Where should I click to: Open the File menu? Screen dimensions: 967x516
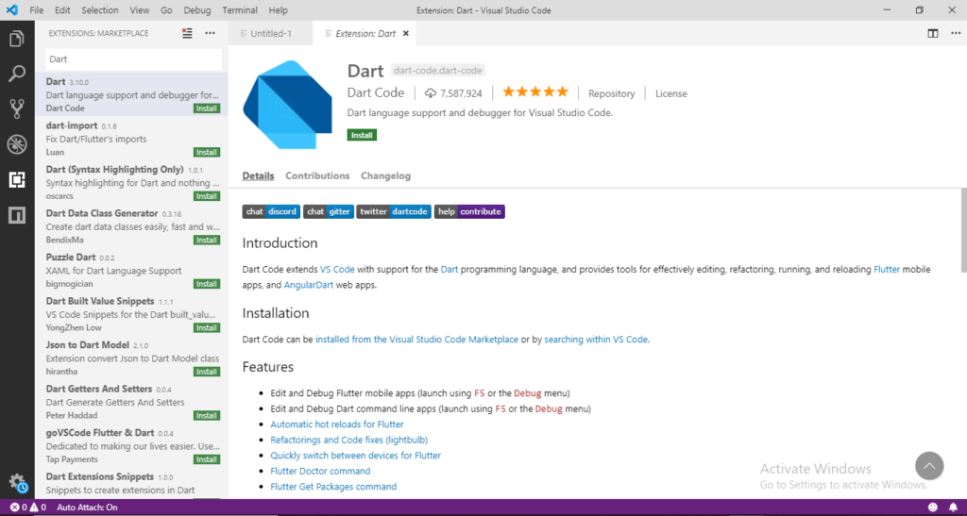[37, 10]
